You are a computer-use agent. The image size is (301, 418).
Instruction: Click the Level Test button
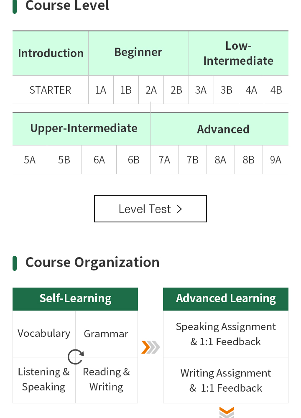point(150,209)
